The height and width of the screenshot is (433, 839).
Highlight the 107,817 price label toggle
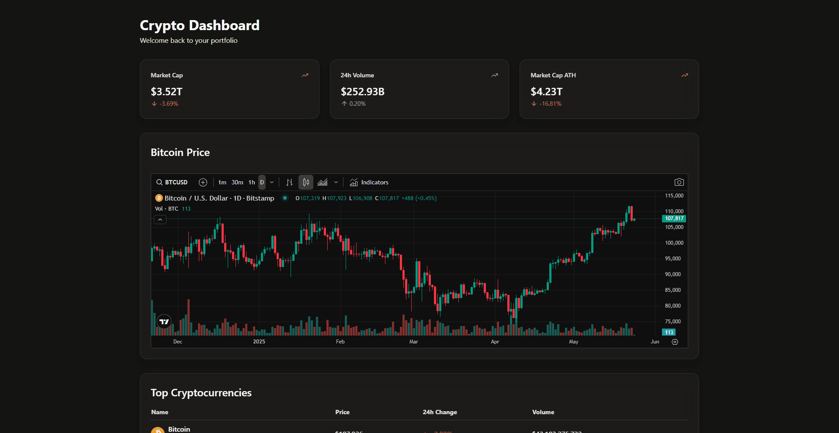coord(673,218)
